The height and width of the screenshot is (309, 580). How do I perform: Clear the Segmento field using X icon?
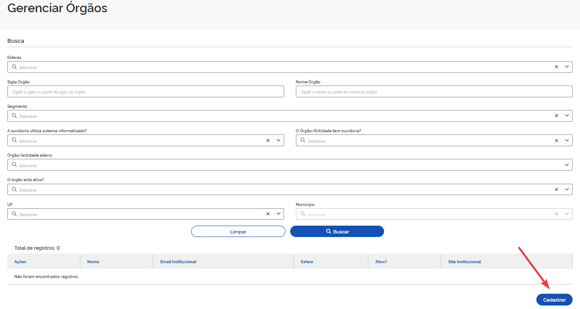pos(556,116)
